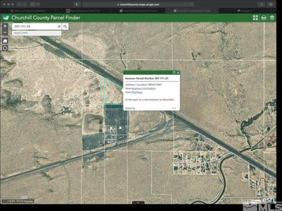Return map to default home extent
The image size is (282, 211).
coord(5,41)
